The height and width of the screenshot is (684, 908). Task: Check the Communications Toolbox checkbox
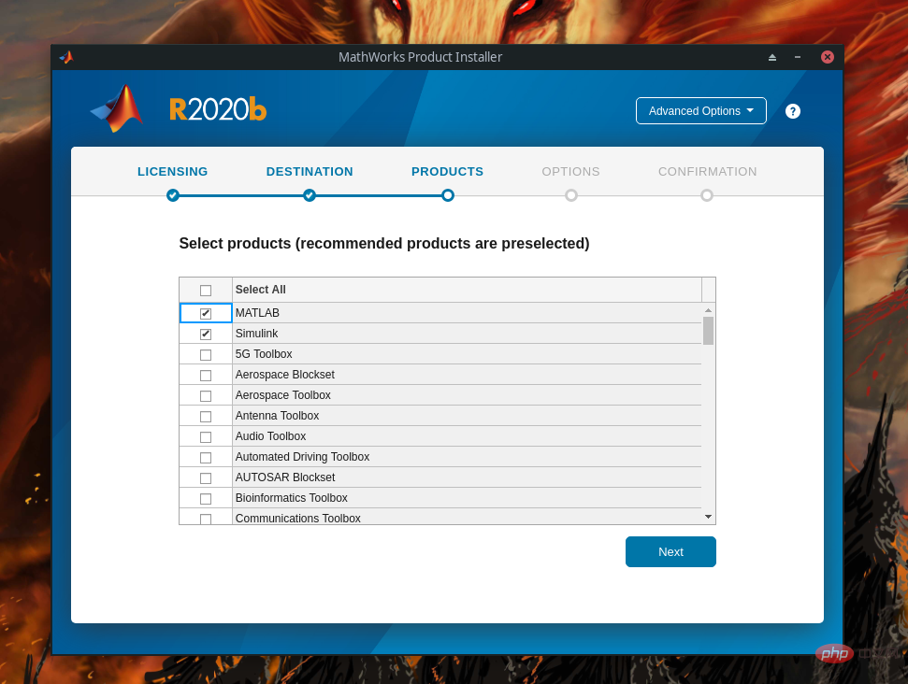click(x=206, y=520)
